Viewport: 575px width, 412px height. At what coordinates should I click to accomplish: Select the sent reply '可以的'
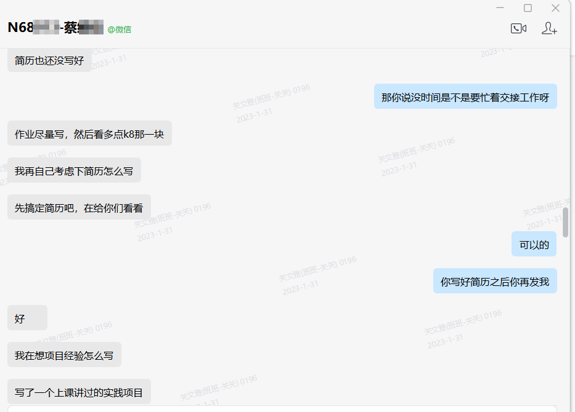pyautogui.click(x=534, y=245)
